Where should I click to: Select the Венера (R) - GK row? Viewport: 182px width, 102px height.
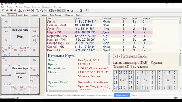pos(100,43)
